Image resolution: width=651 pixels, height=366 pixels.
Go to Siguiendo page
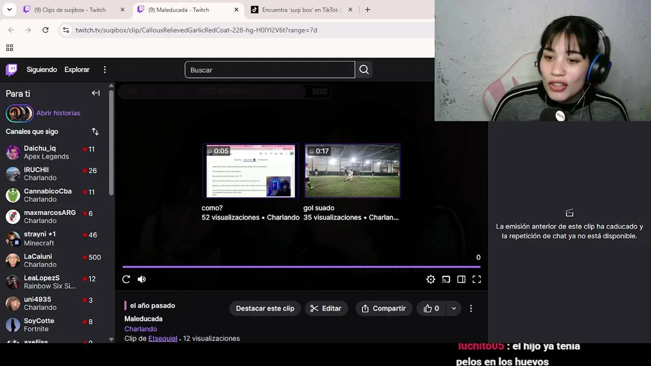coord(42,70)
